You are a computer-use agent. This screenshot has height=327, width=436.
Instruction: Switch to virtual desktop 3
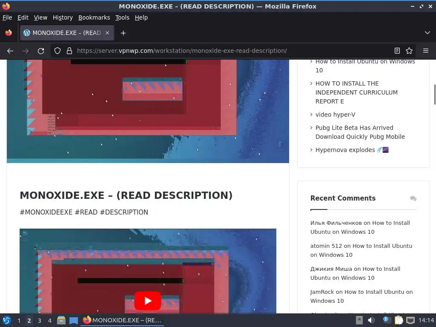(39, 321)
